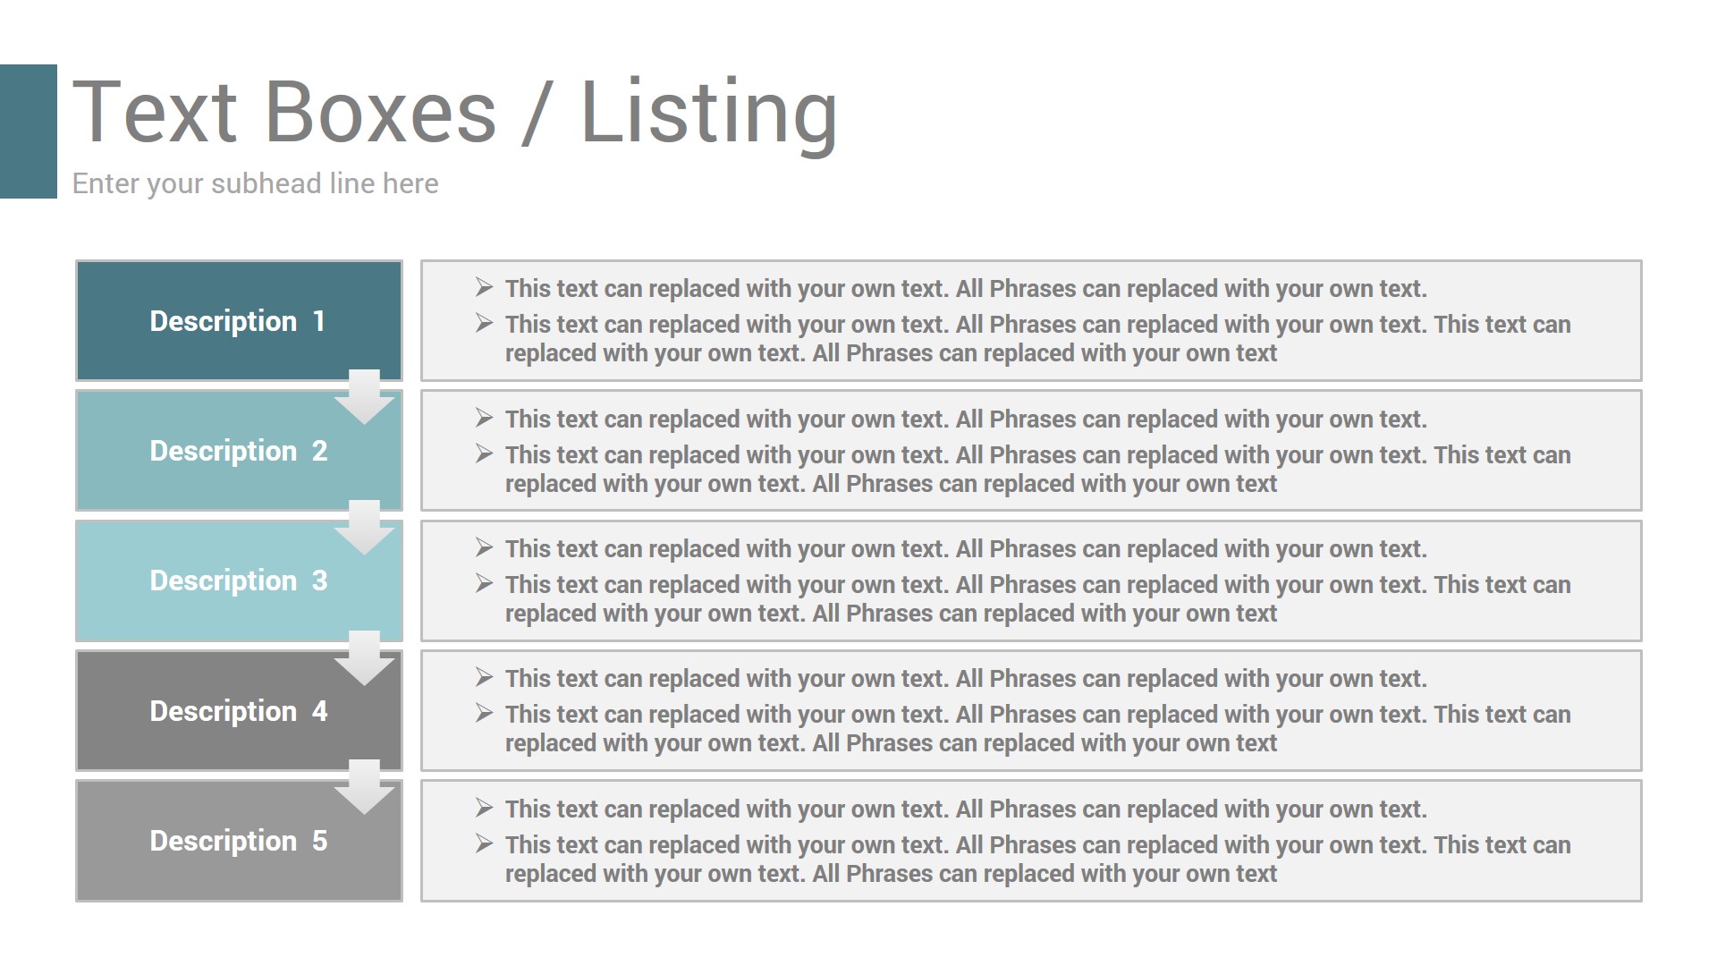Screen dimensions: 1717x966
Task: Click the second bullet arrowhead beside Description 5
Action: click(485, 843)
